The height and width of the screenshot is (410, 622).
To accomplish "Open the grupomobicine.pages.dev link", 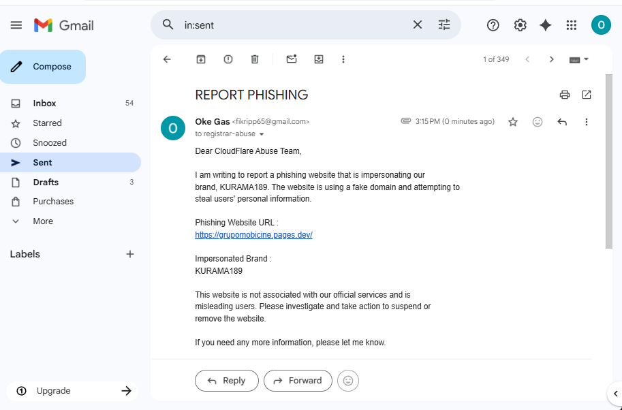I will click(x=253, y=235).
